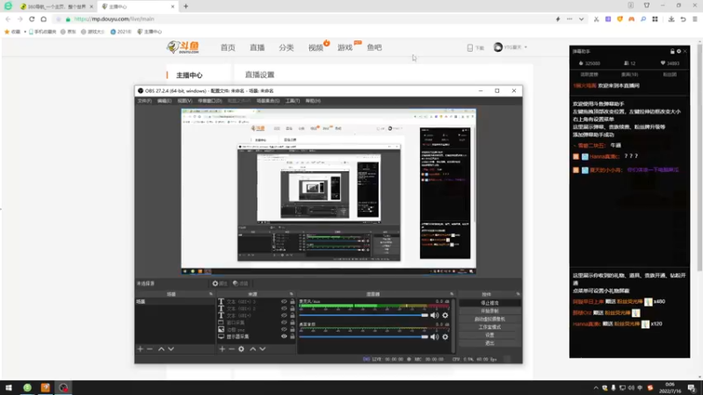Image resolution: width=703 pixels, height=395 pixels.
Task: Pop out the controls dock via header icon
Action: pyautogui.click(x=518, y=294)
